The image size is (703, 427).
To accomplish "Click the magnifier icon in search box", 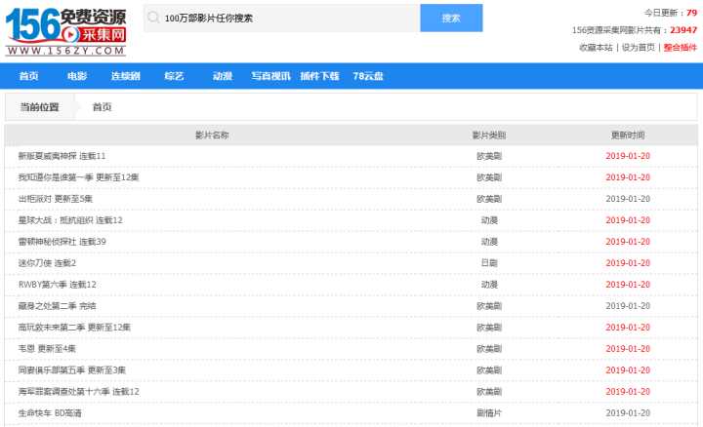I will (153, 18).
